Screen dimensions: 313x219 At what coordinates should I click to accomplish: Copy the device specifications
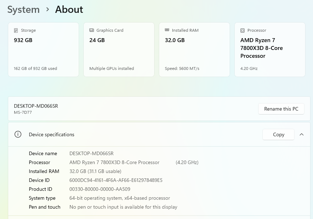point(278,134)
